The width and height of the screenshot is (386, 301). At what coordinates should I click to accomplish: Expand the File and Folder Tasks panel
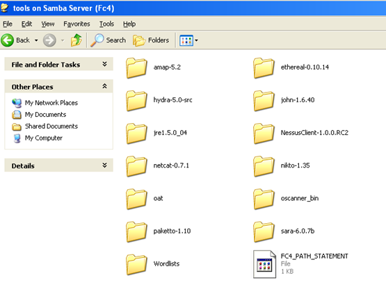pos(104,64)
